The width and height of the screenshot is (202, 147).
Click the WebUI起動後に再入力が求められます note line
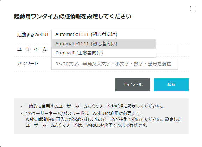tap(103, 119)
